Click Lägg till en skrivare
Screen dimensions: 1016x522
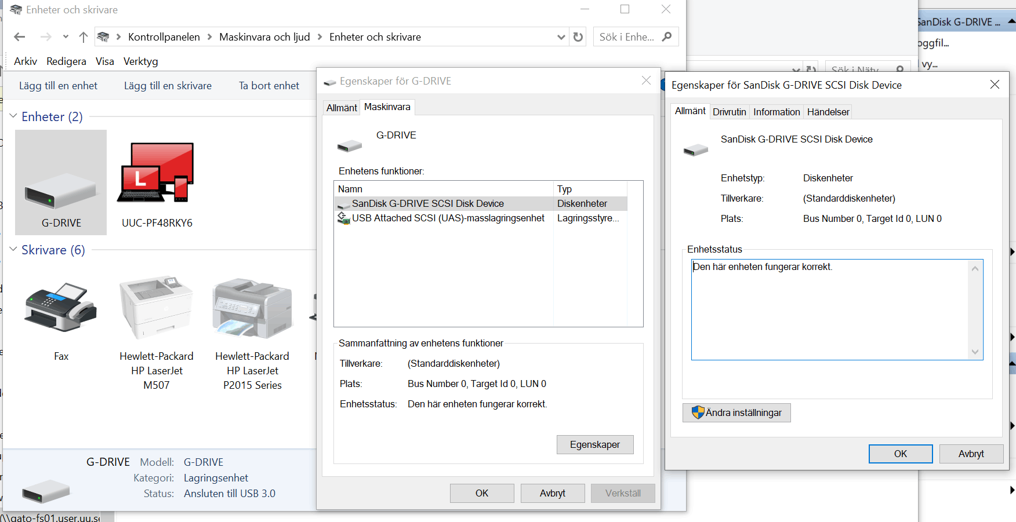[x=168, y=86]
